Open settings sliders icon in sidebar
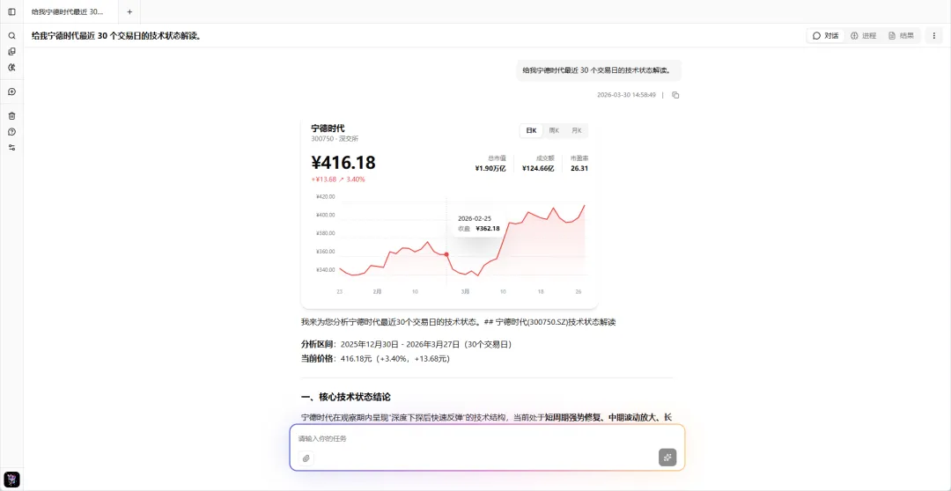The image size is (951, 491). pos(11,147)
